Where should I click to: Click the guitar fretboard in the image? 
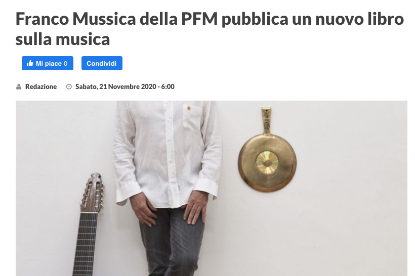(85, 244)
